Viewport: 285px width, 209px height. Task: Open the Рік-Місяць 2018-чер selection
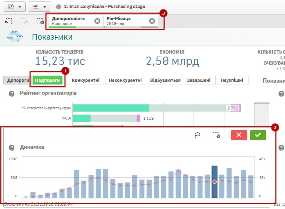tap(126, 21)
